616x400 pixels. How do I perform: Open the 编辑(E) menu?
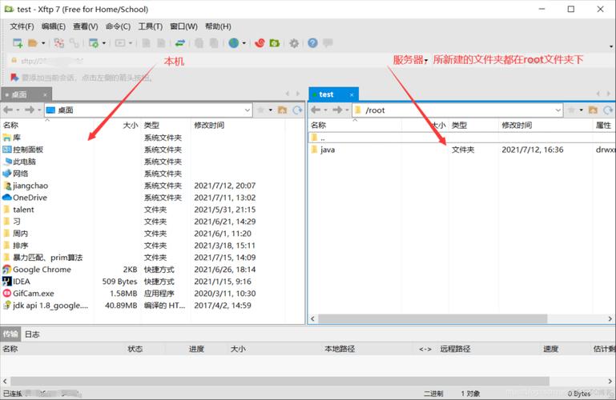54,26
